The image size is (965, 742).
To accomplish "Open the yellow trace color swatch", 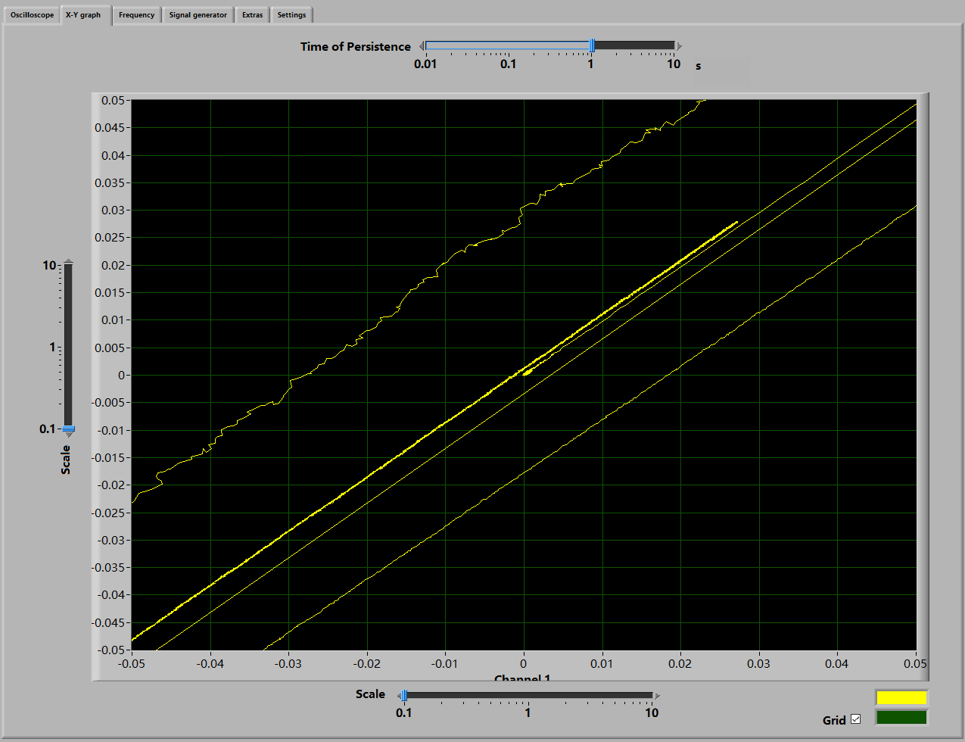I will click(901, 697).
